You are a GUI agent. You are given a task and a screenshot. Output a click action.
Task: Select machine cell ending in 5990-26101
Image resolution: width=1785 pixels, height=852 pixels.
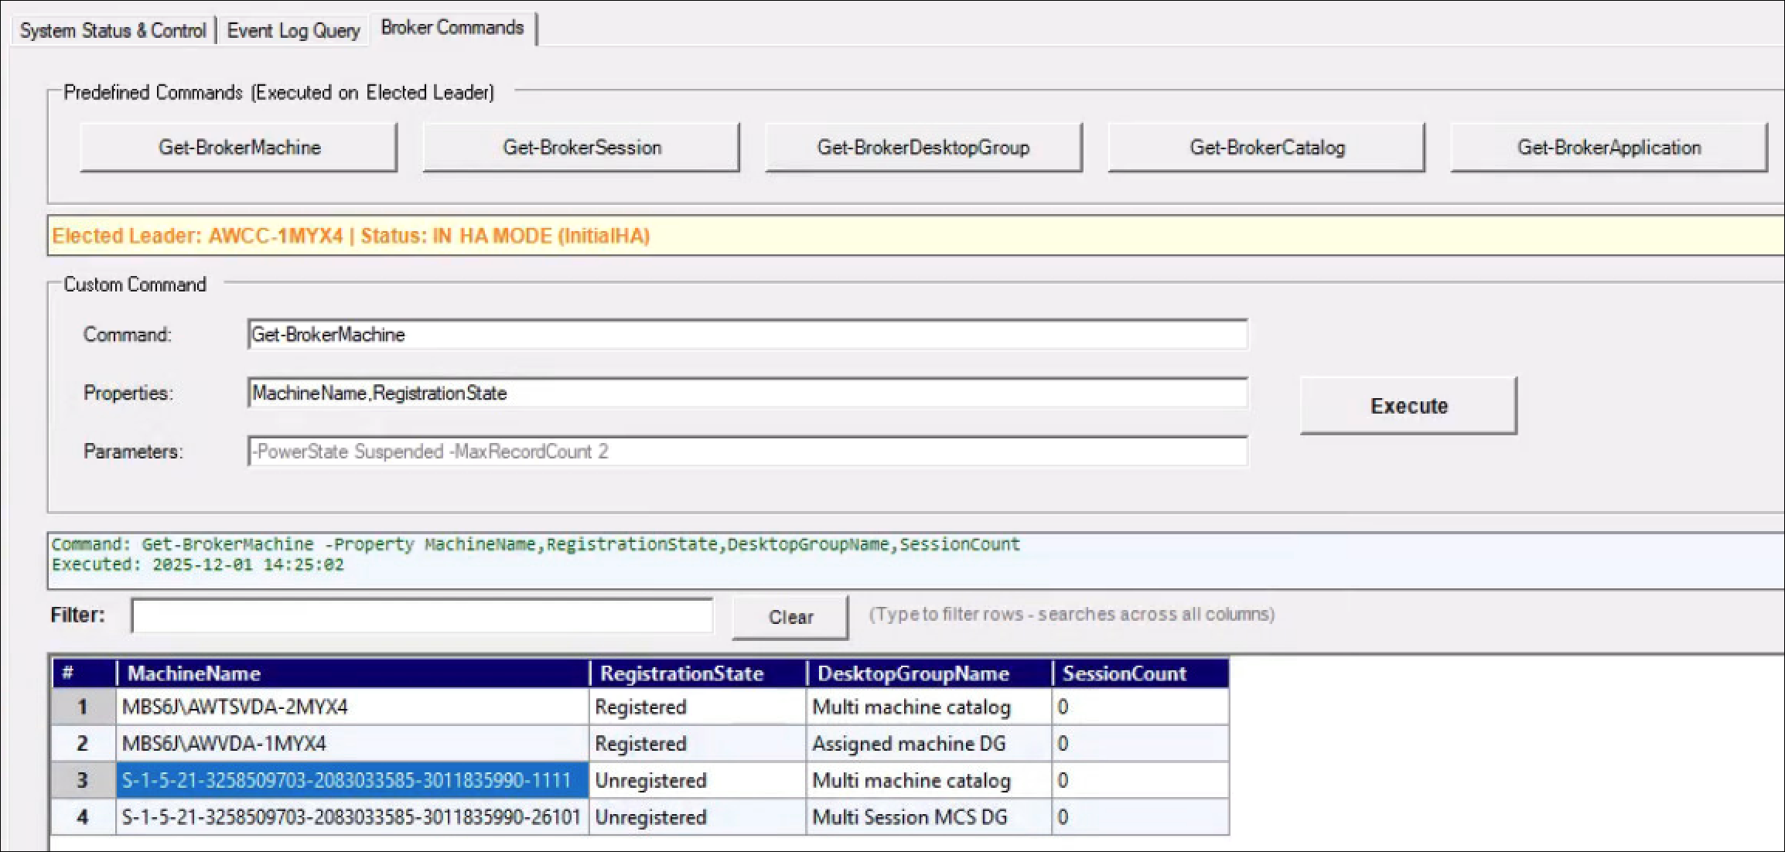pyautogui.click(x=353, y=816)
